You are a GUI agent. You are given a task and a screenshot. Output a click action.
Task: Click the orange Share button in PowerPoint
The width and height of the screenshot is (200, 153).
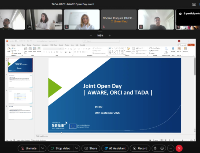pos(191,45)
